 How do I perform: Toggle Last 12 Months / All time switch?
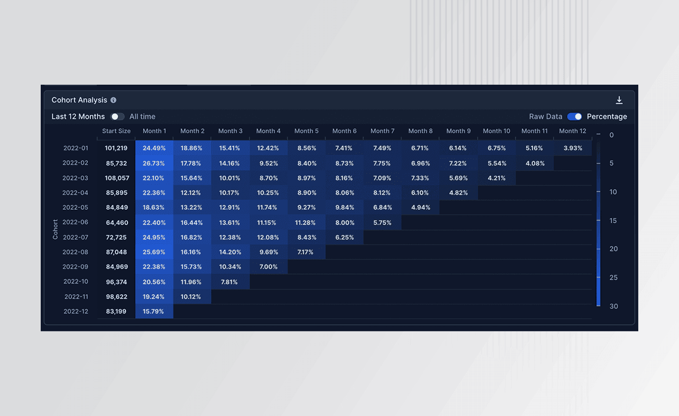[x=117, y=116]
